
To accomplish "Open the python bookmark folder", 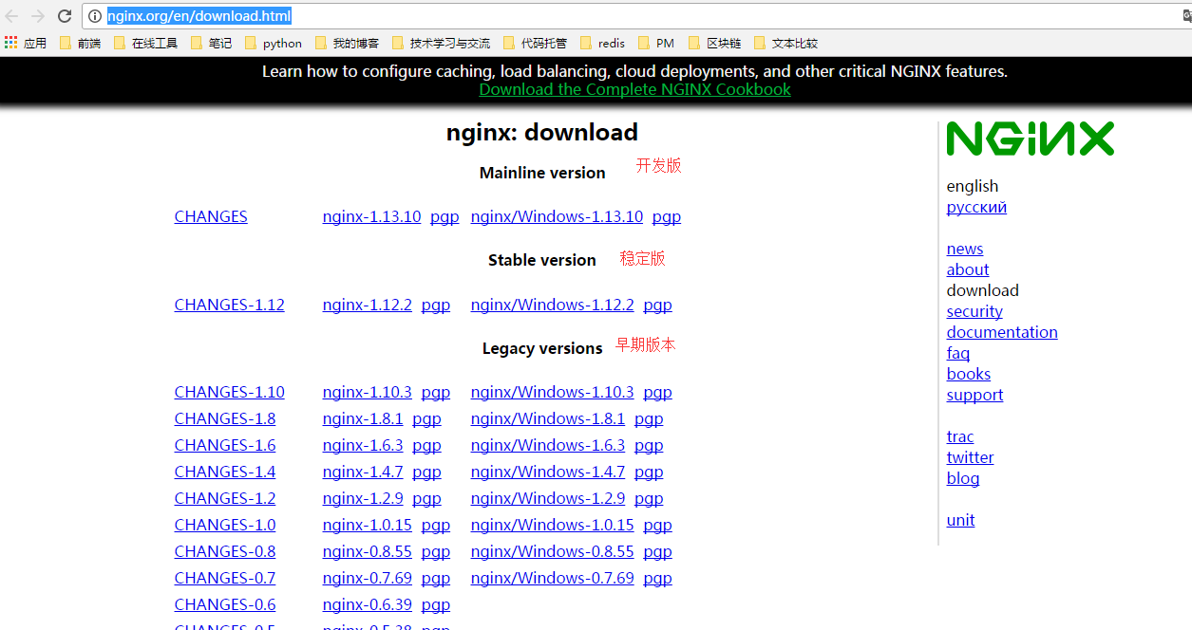I will point(274,43).
